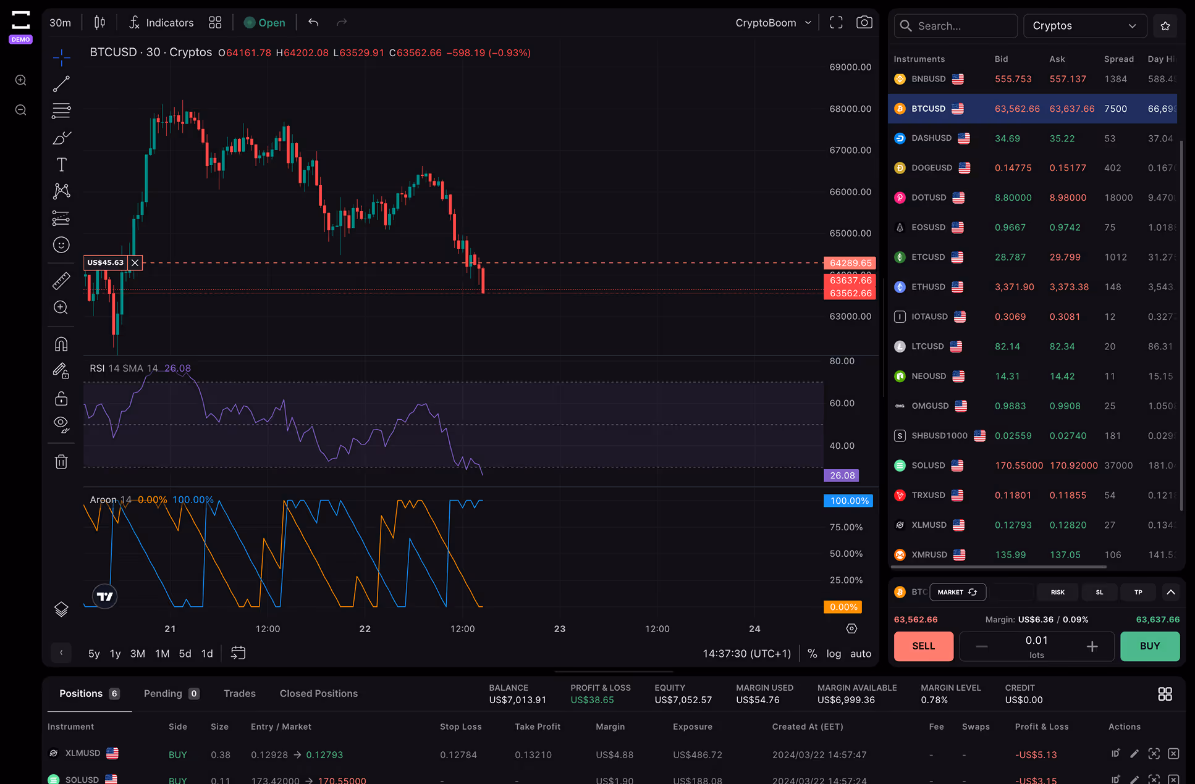Viewport: 1195px width, 784px height.
Task: Close the XLMUSD position
Action: (1173, 754)
